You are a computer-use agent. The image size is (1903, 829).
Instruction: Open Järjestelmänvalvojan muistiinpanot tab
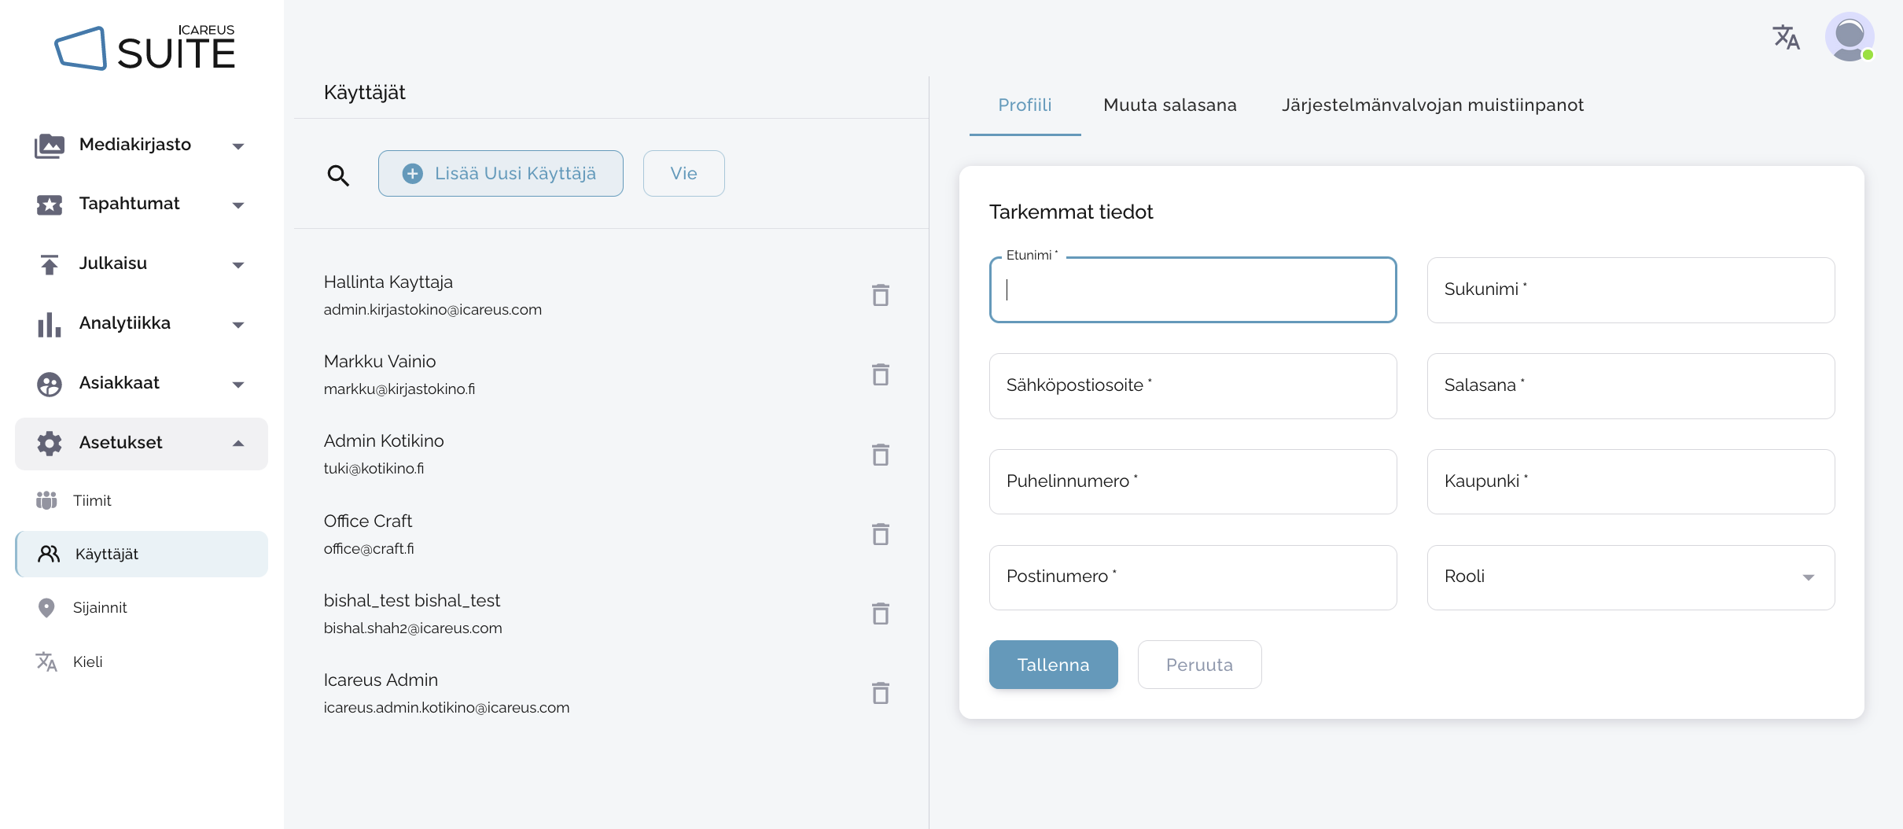click(1432, 105)
